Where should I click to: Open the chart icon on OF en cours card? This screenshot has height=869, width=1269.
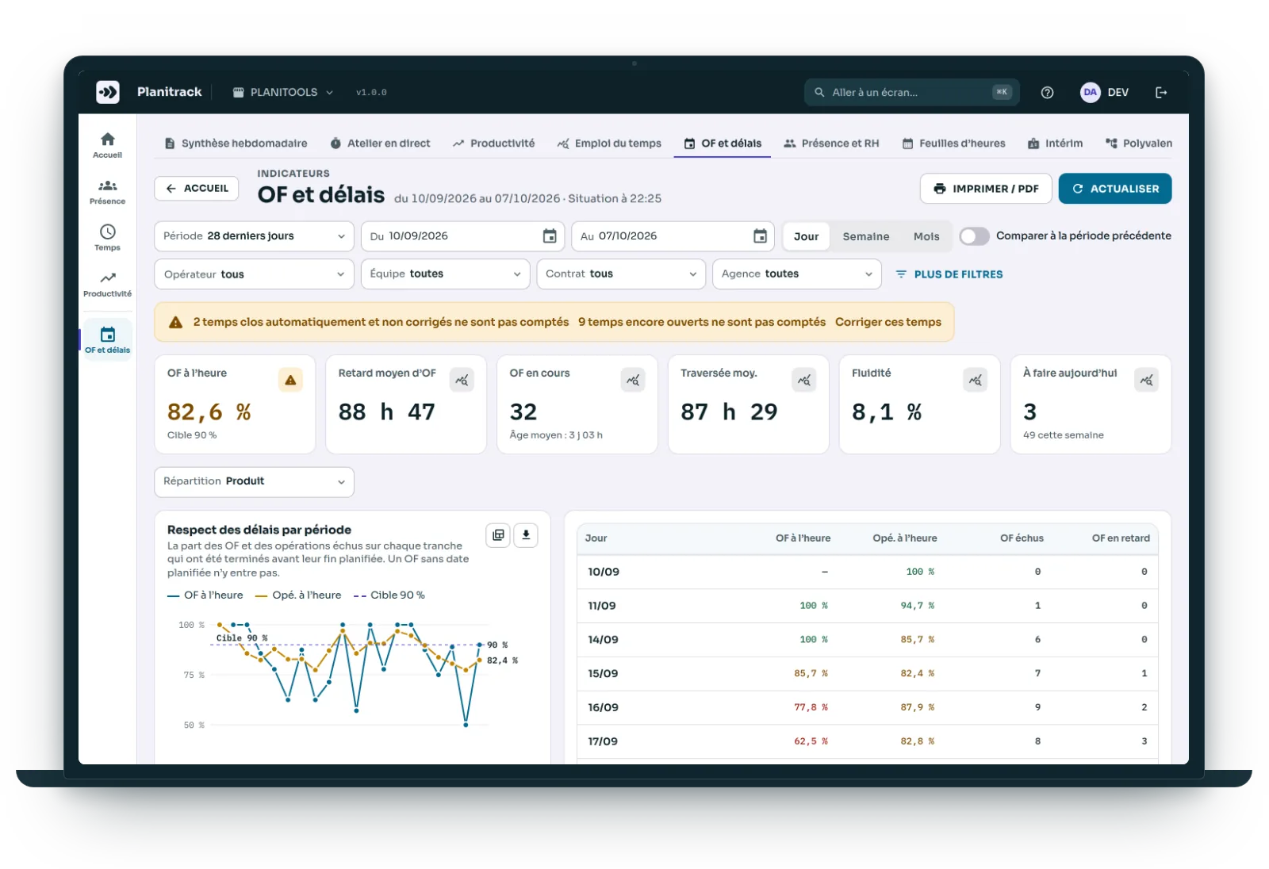pos(633,381)
